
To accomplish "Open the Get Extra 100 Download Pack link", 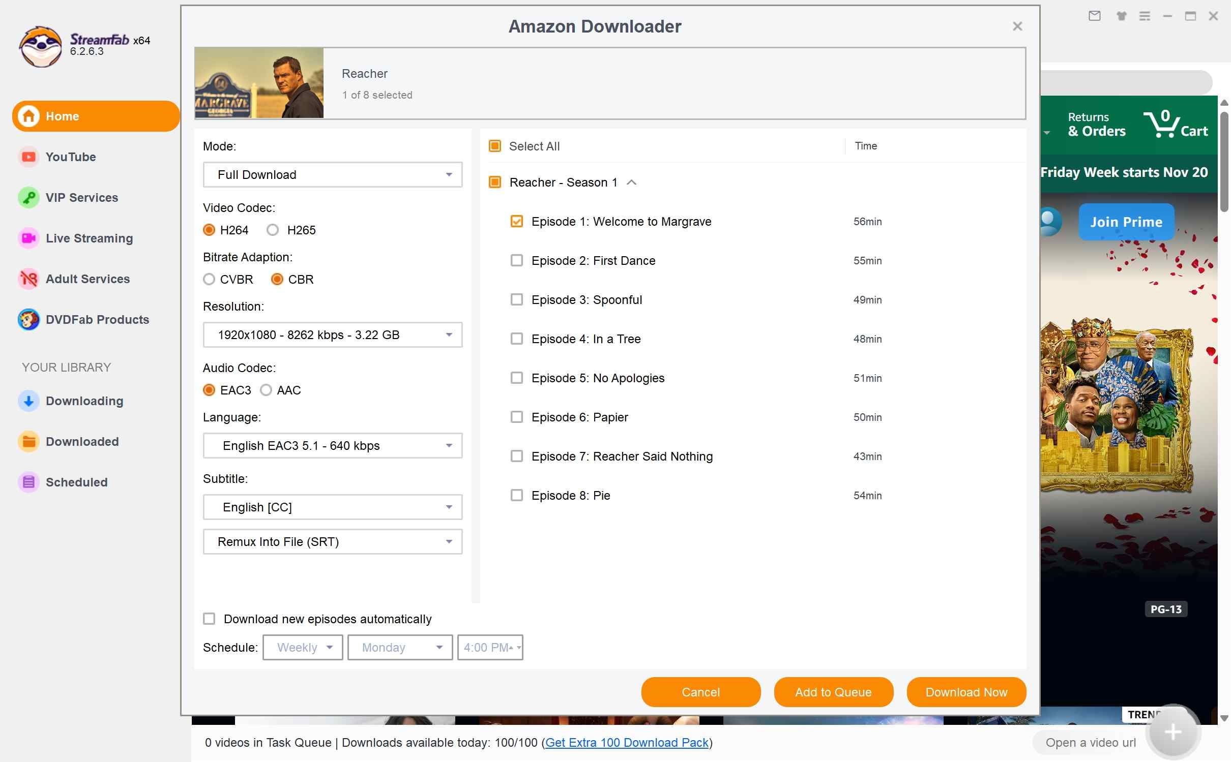I will click(627, 742).
